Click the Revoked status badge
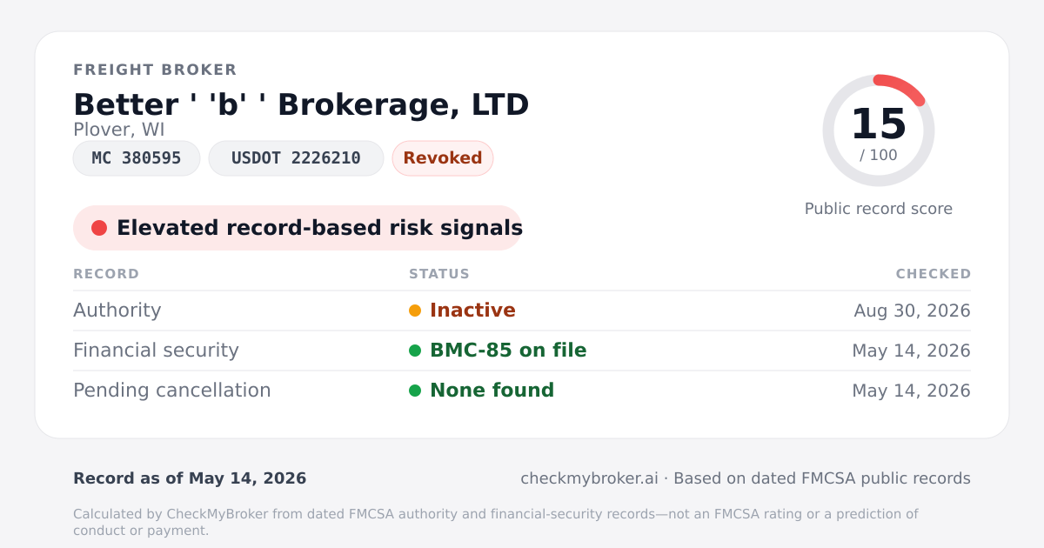1044x548 pixels. (443, 158)
